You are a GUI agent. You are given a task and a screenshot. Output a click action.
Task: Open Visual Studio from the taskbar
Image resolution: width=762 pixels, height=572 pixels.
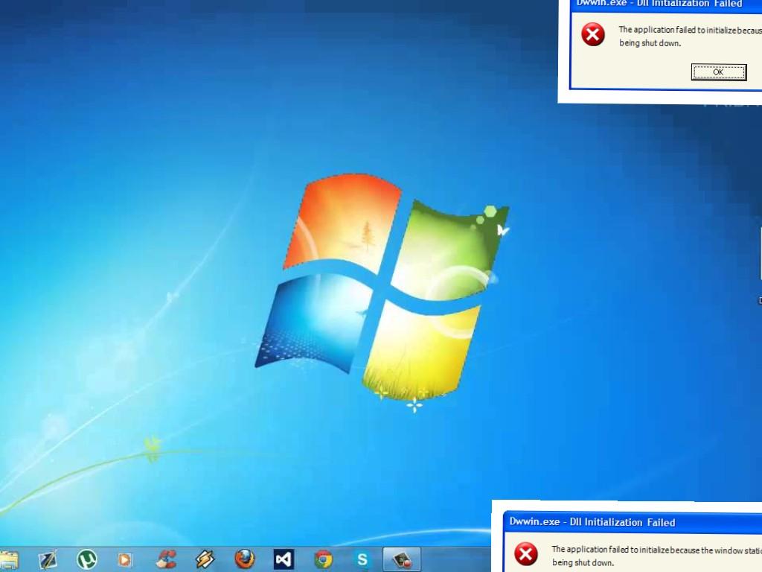pos(284,559)
